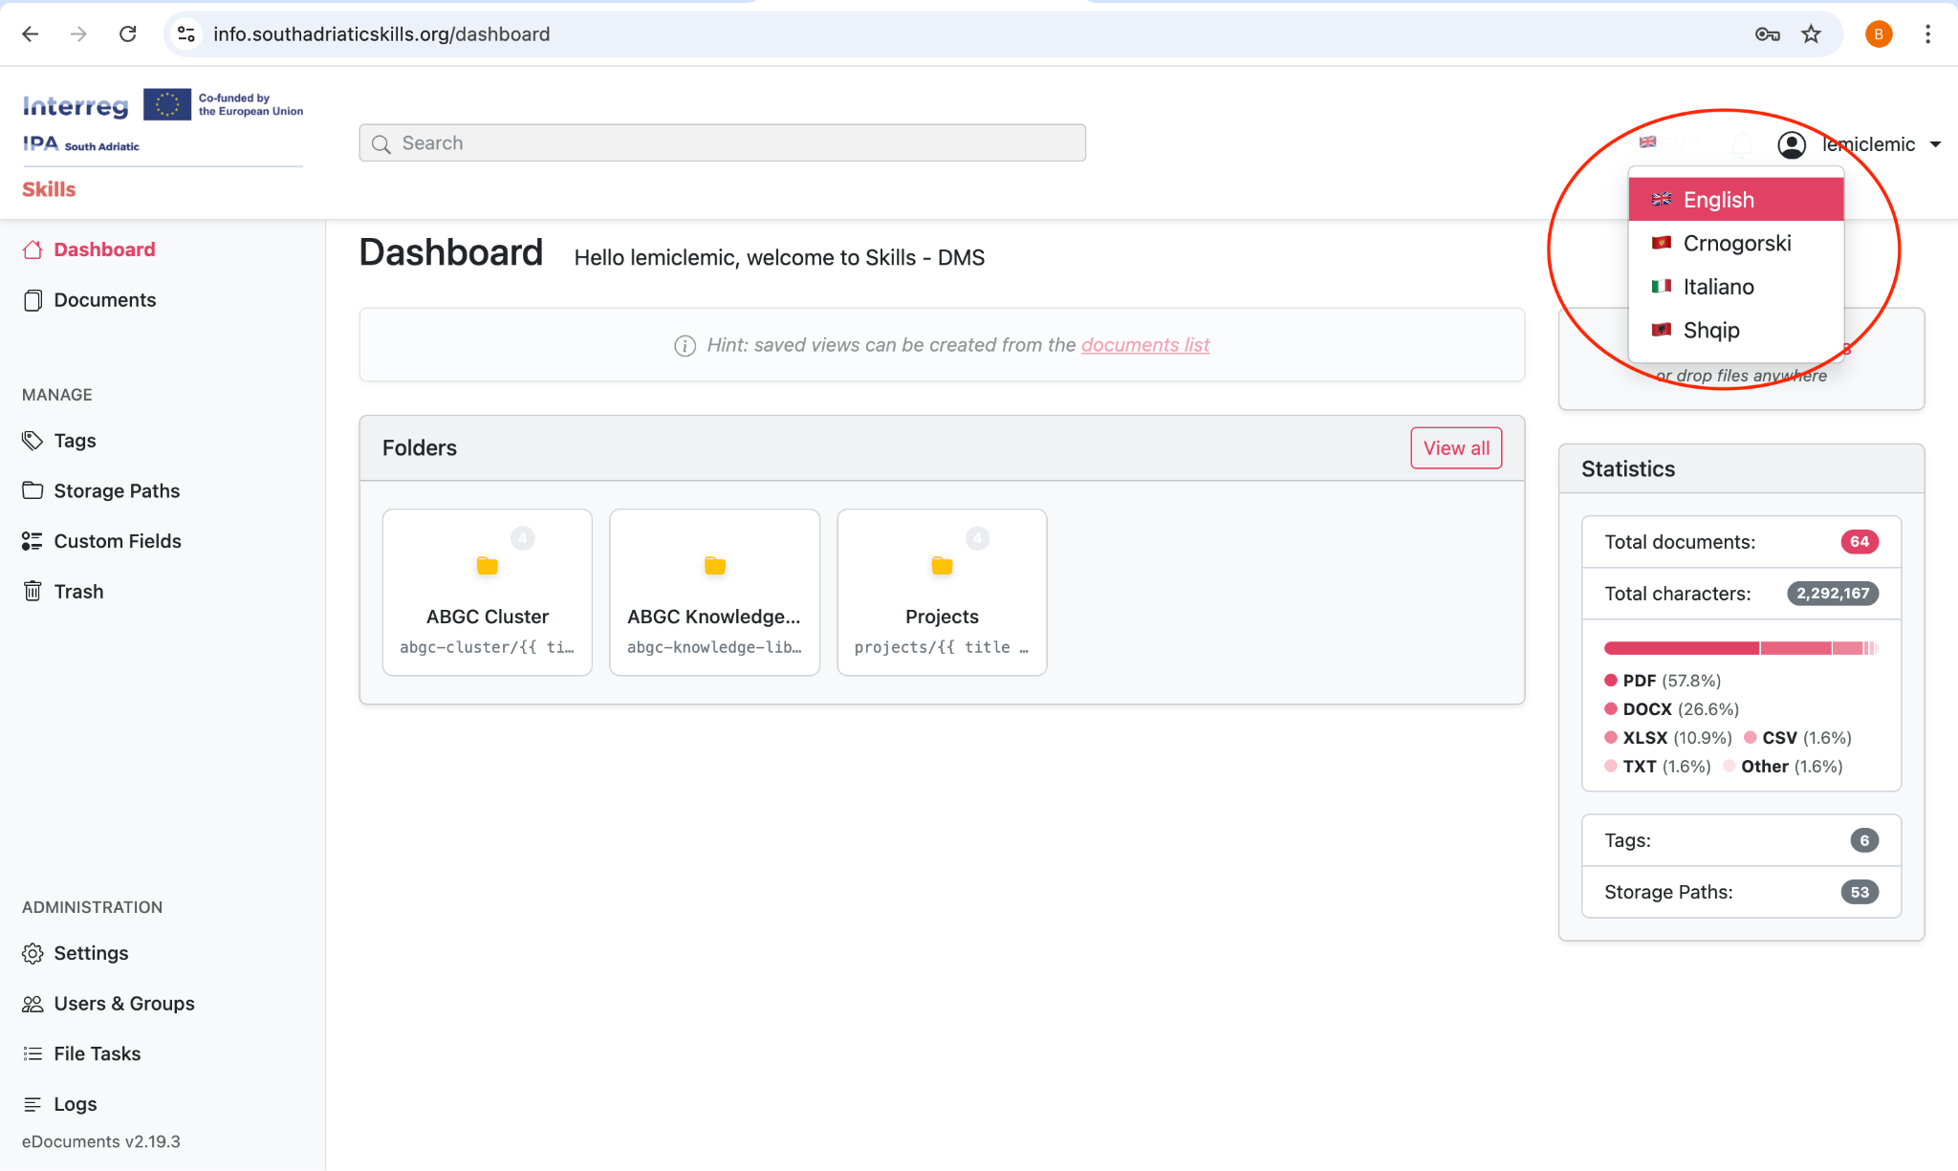Viewport: 1958px width, 1171px height.
Task: Open the ABGC Cluster folder card
Action: pyautogui.click(x=488, y=592)
